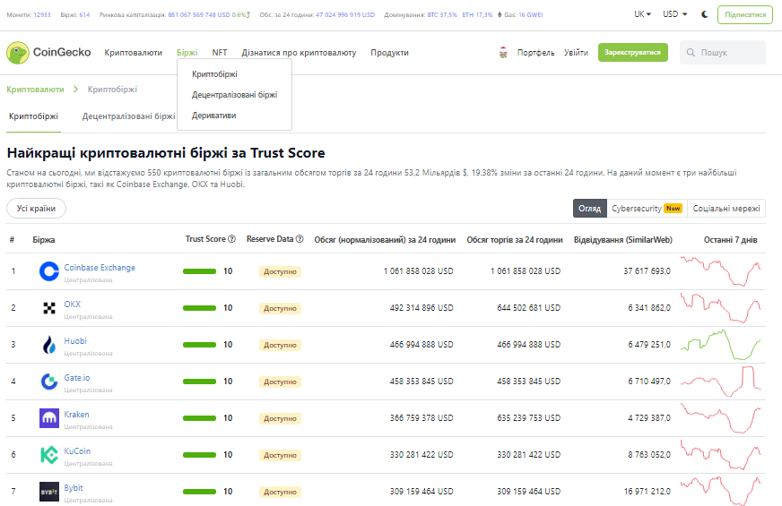This screenshot has height=506, width=782.
Task: Sort by Відвідування (SimilarWeb) column
Action: coord(623,239)
